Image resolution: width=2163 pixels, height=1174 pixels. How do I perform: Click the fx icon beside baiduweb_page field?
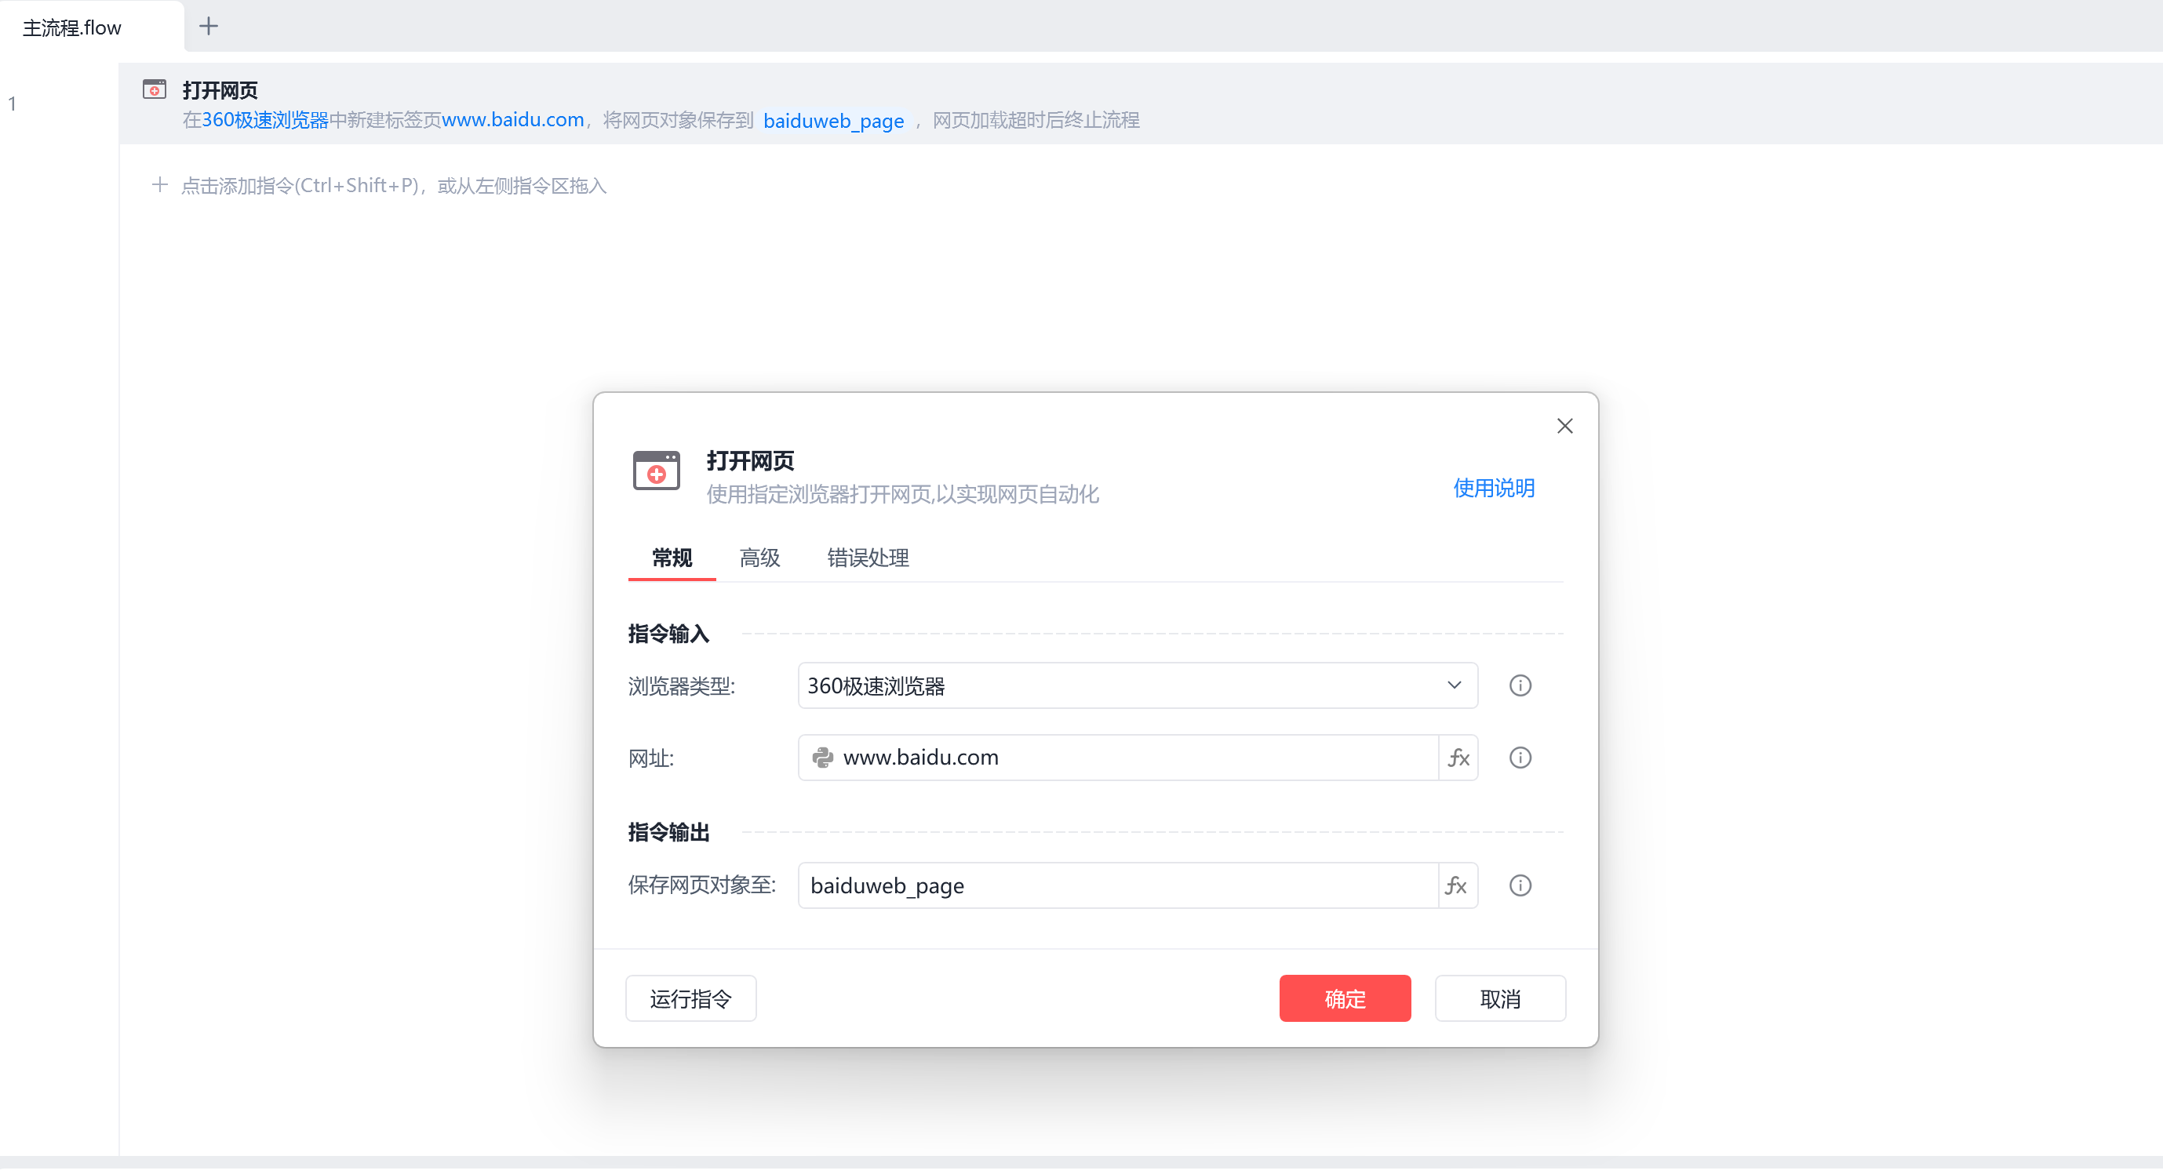click(1456, 888)
